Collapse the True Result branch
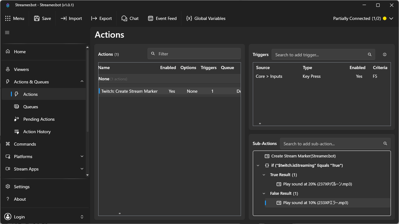The image size is (399, 224). tap(264, 175)
